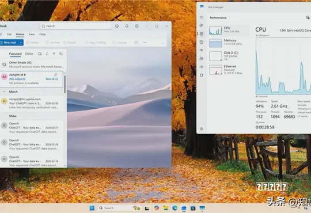Open File Explorer from the taskbar
This screenshot has height=213, width=311.
(x=166, y=208)
